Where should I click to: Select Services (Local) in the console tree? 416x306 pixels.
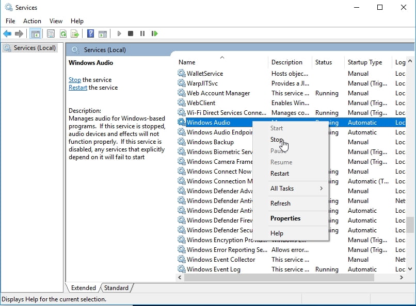click(x=34, y=48)
